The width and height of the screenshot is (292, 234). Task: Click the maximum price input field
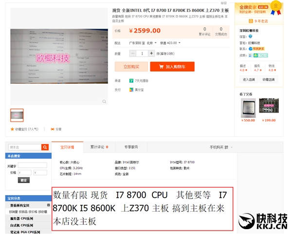pyautogui.click(x=40, y=173)
